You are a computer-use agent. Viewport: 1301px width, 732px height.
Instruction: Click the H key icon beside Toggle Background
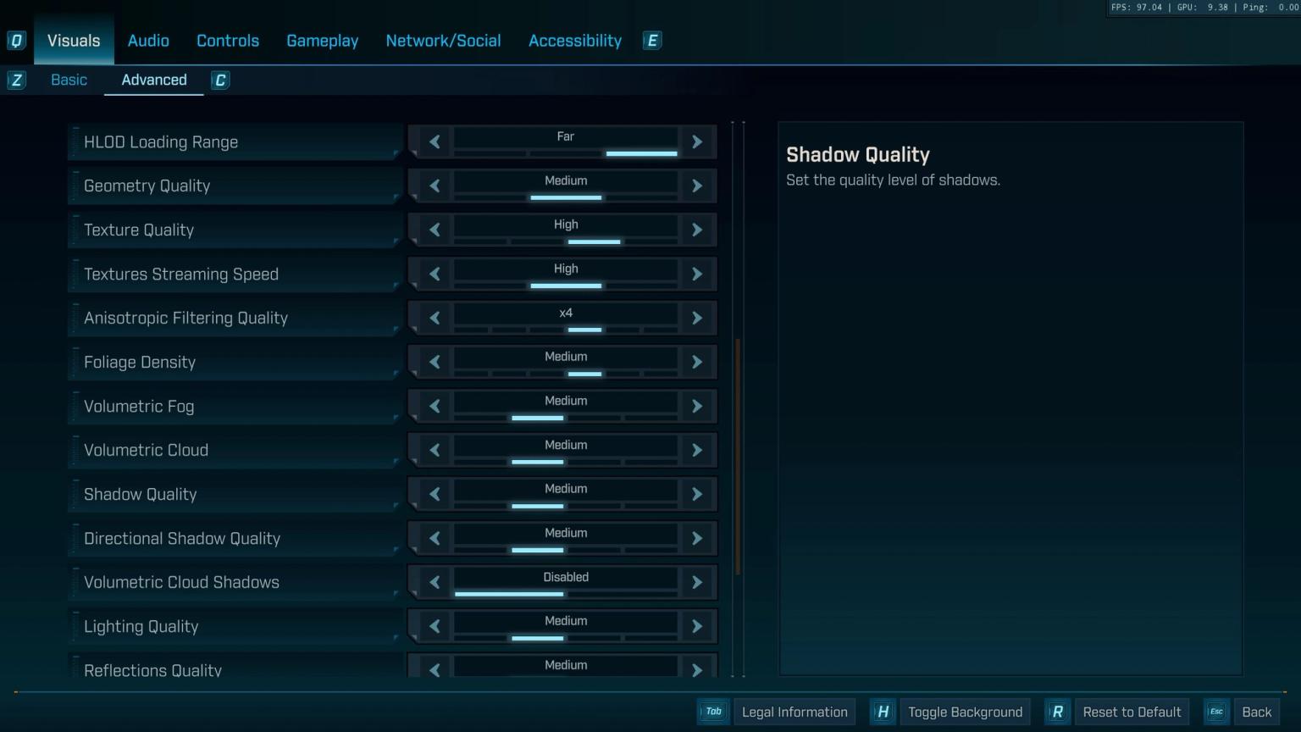click(883, 712)
